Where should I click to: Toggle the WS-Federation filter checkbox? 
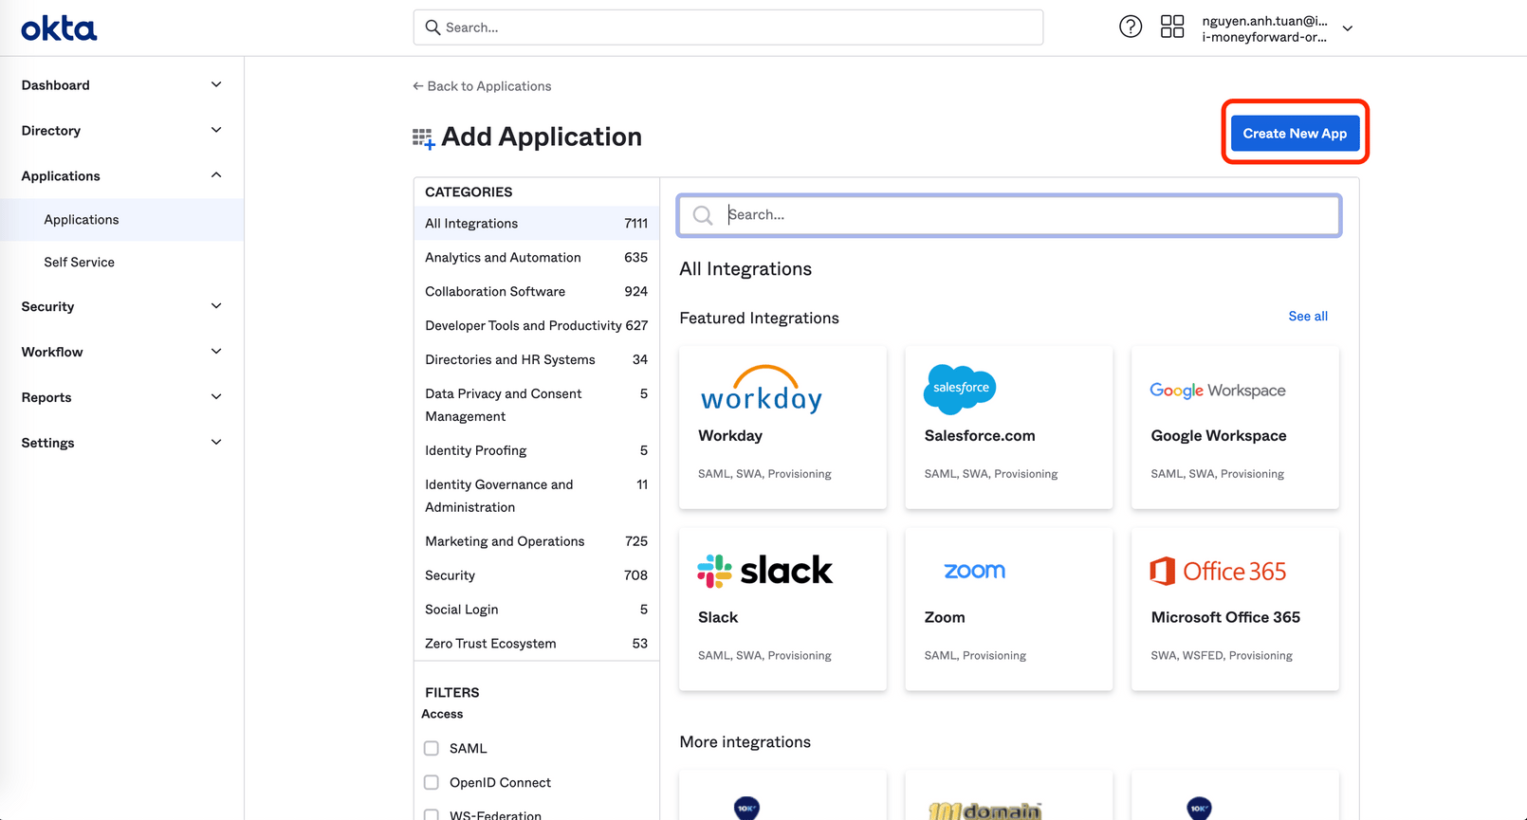point(432,814)
